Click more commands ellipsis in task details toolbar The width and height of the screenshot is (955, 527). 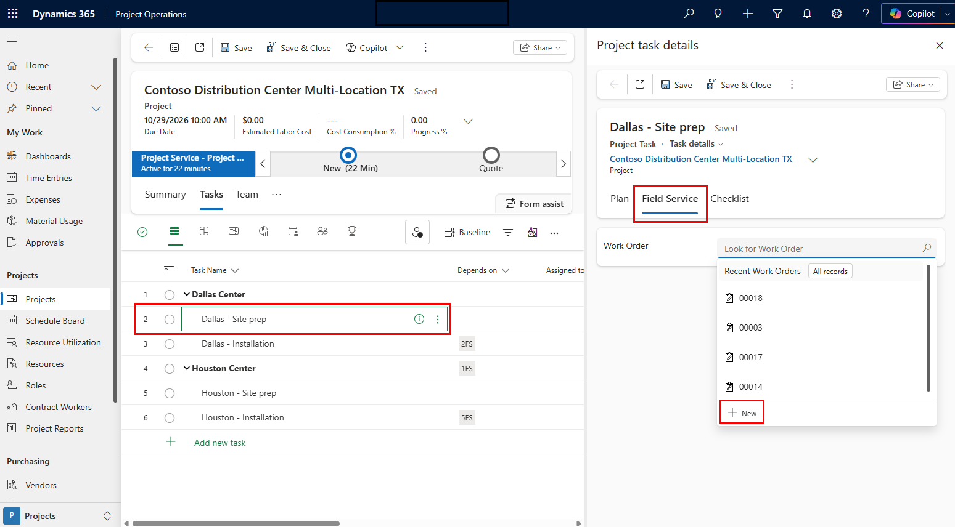(x=792, y=84)
